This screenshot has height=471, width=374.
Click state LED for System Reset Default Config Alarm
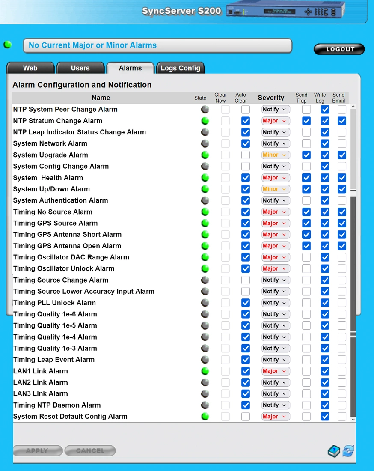coord(205,417)
